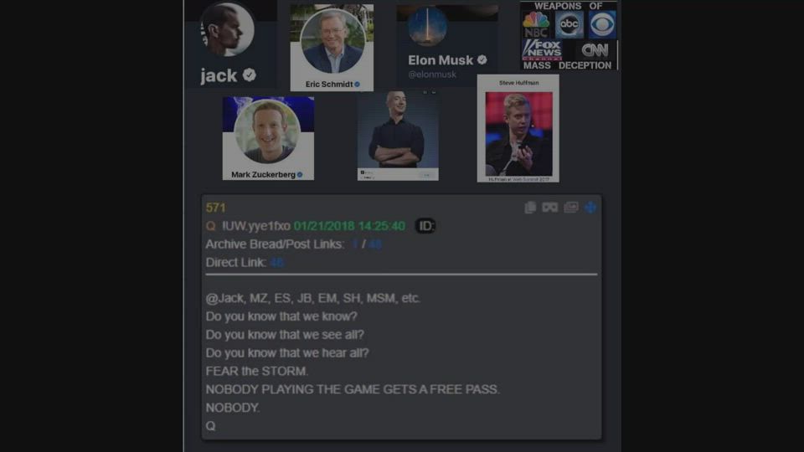Viewport: 804px width, 452px height.
Task: Click the VR goggles icon
Action: click(549, 208)
